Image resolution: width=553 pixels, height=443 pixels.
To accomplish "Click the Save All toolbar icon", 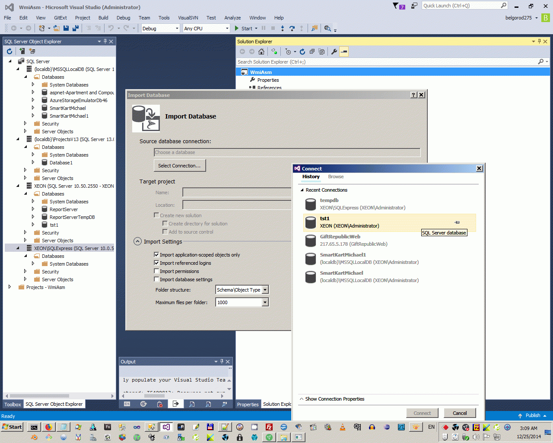I will (x=76, y=28).
